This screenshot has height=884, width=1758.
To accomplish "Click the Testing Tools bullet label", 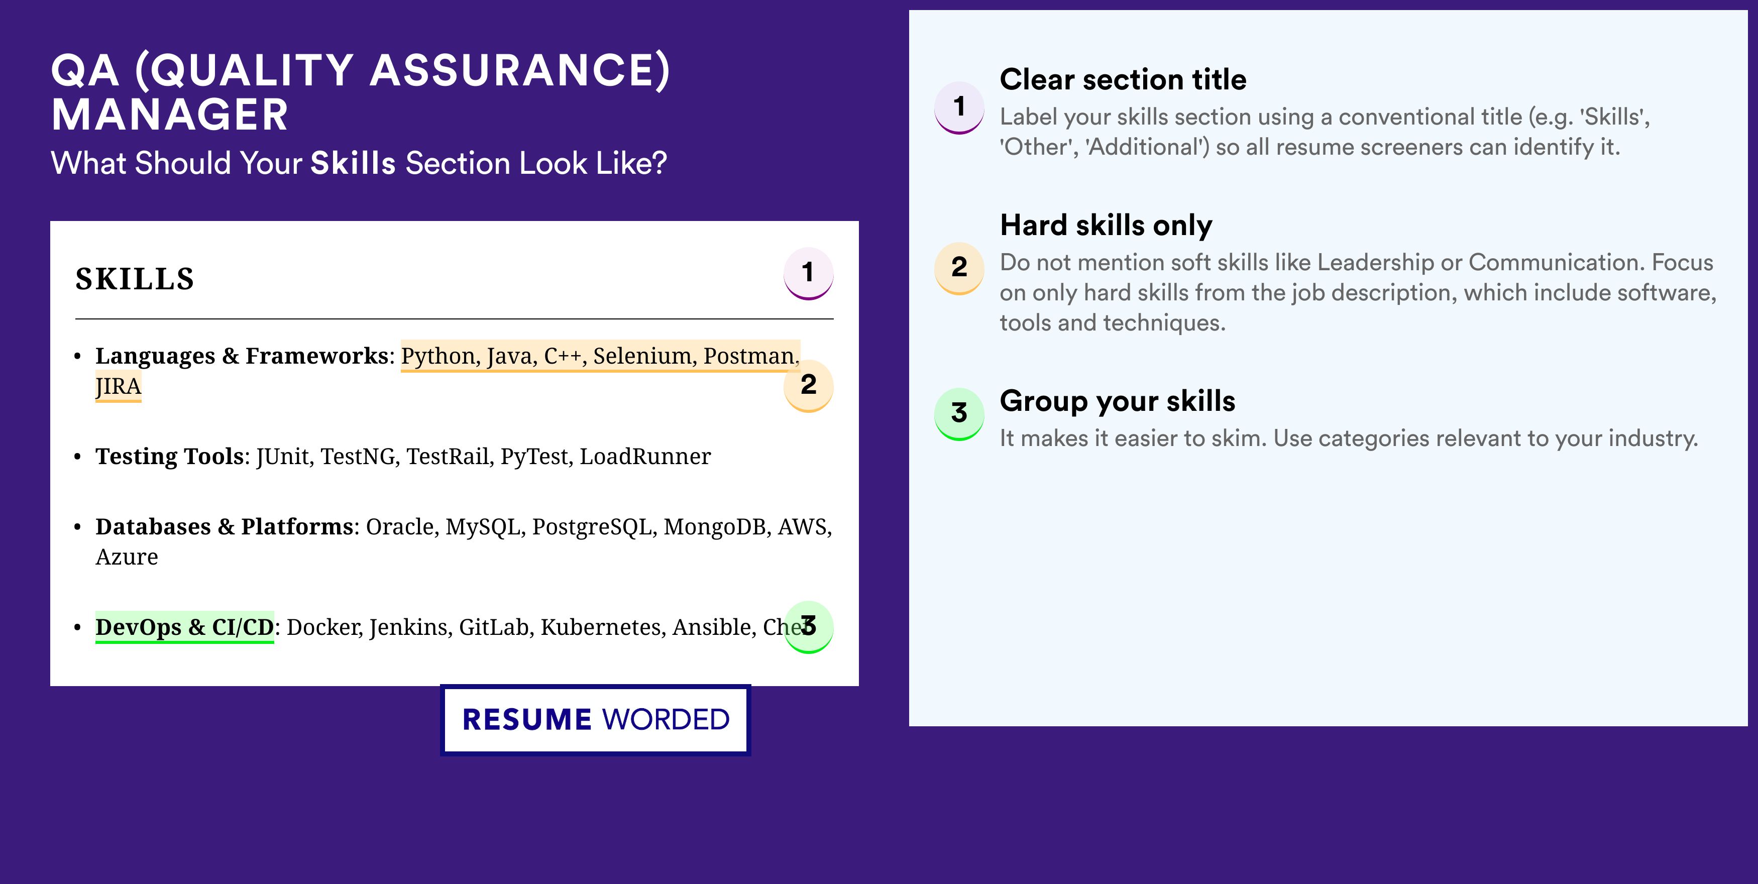I will 169,456.
